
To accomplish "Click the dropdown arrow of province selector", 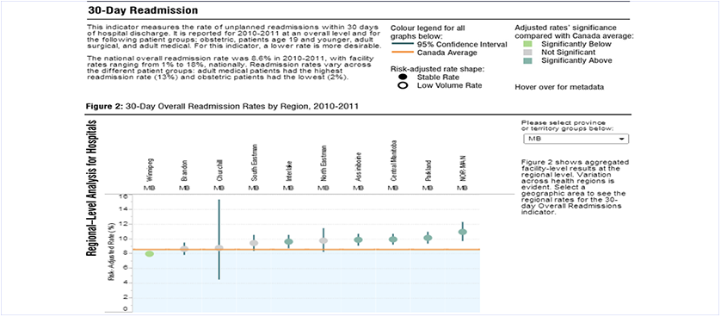I will [621, 139].
